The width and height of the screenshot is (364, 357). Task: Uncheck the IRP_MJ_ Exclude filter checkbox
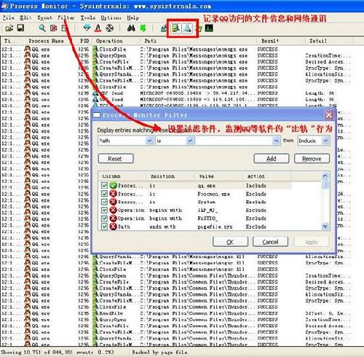click(x=104, y=210)
